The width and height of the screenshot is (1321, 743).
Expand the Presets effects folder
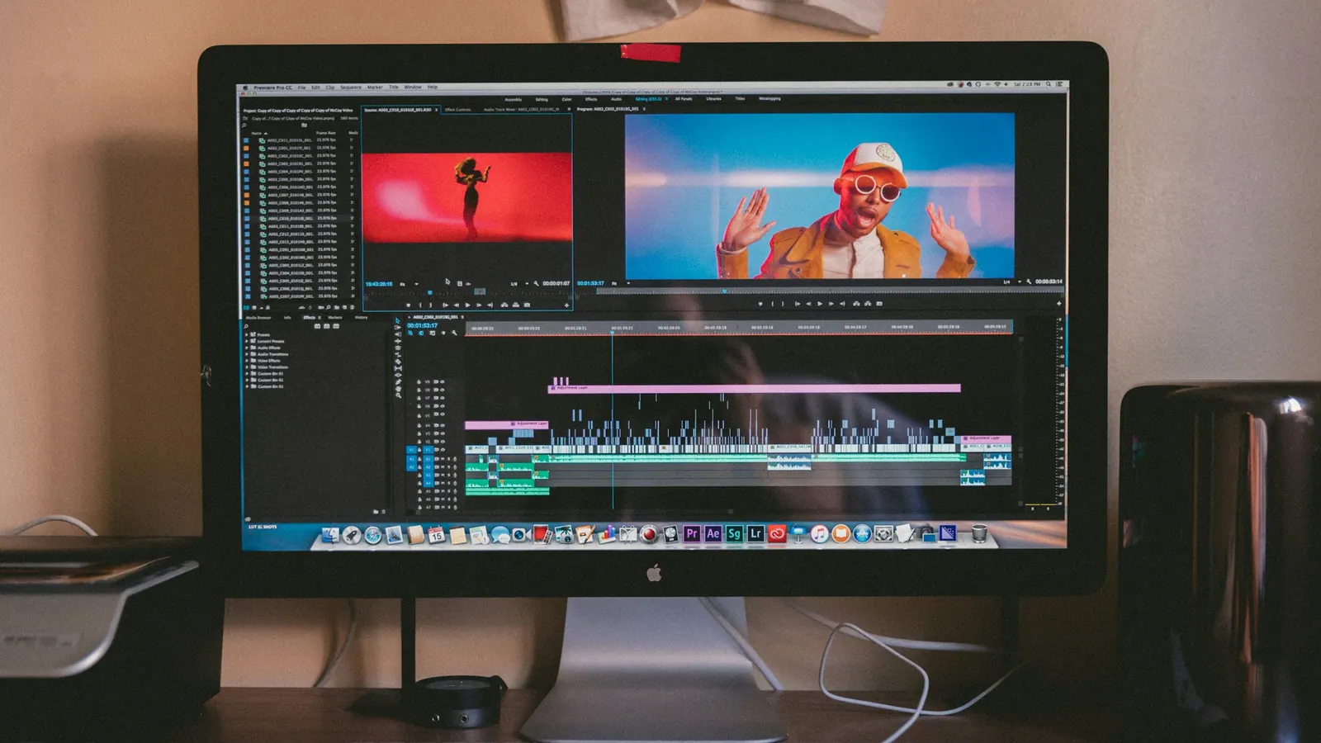(247, 334)
